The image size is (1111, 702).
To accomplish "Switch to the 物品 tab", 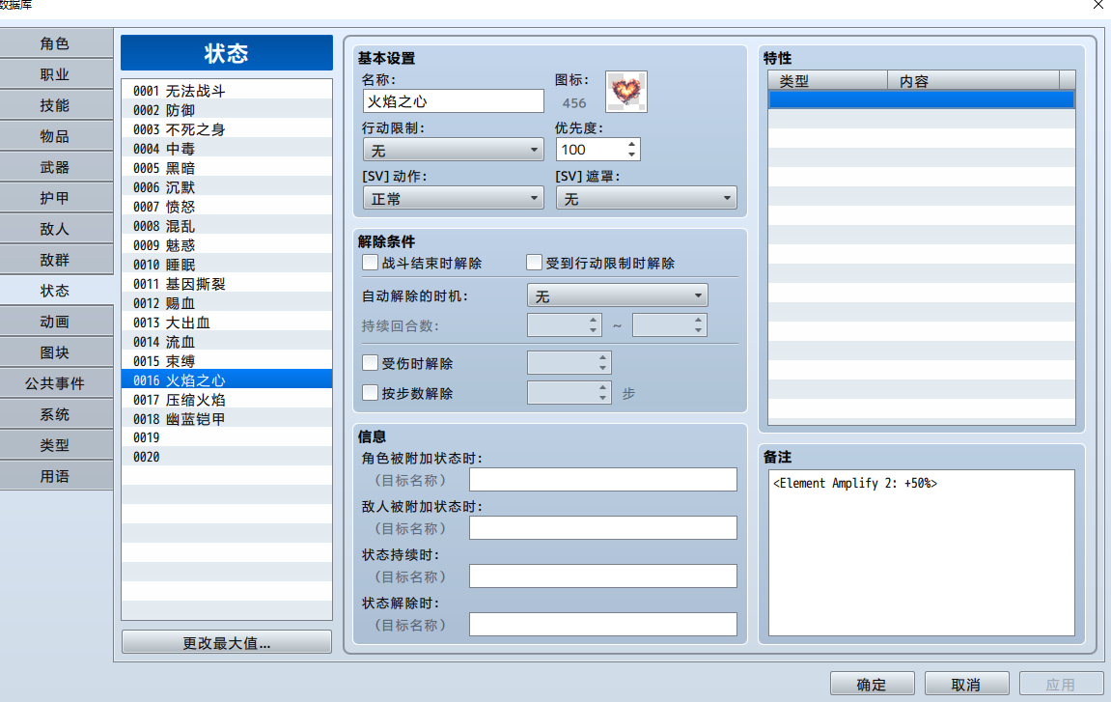I will (55, 136).
